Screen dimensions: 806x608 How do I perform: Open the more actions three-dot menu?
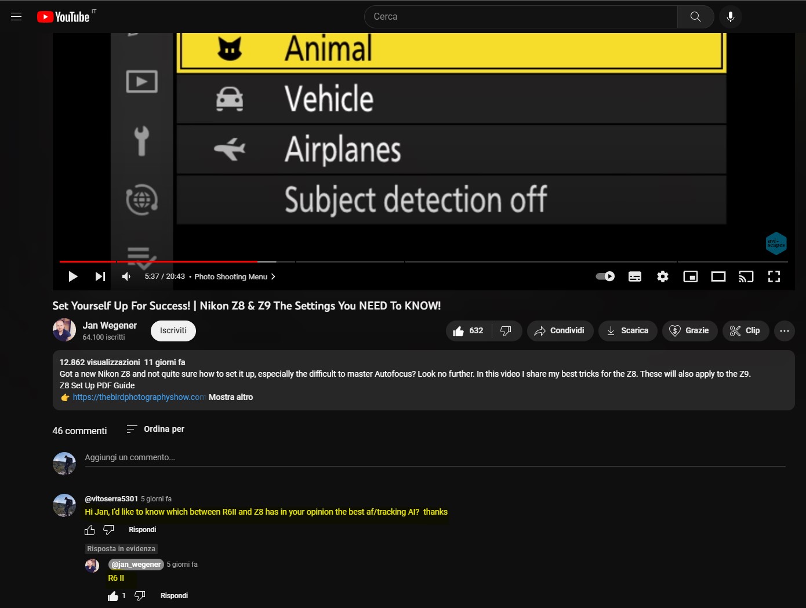click(x=785, y=331)
